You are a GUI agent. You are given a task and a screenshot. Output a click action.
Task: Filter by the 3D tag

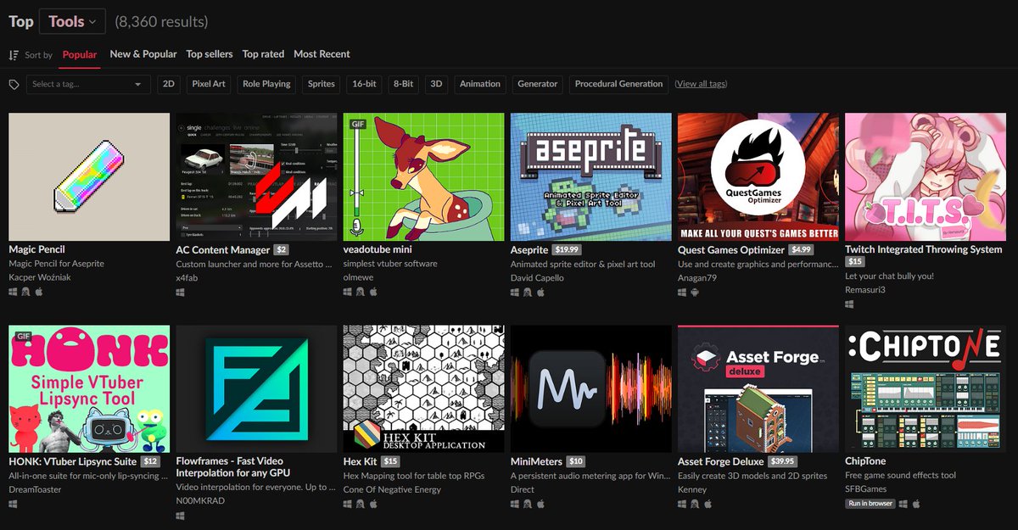point(437,84)
